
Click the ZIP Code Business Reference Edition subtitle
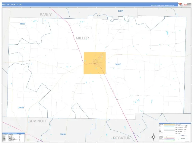[163, 5]
